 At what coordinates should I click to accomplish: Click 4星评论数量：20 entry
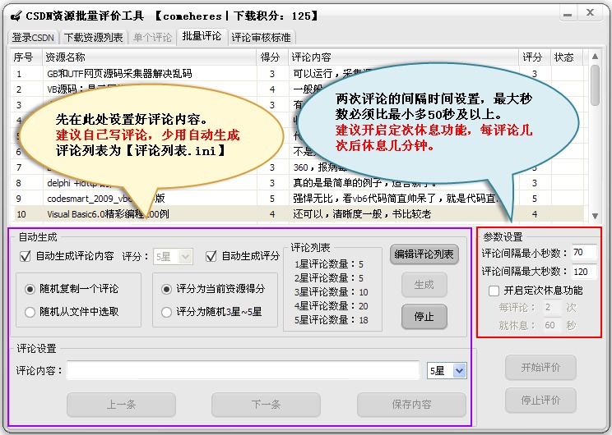click(x=331, y=306)
